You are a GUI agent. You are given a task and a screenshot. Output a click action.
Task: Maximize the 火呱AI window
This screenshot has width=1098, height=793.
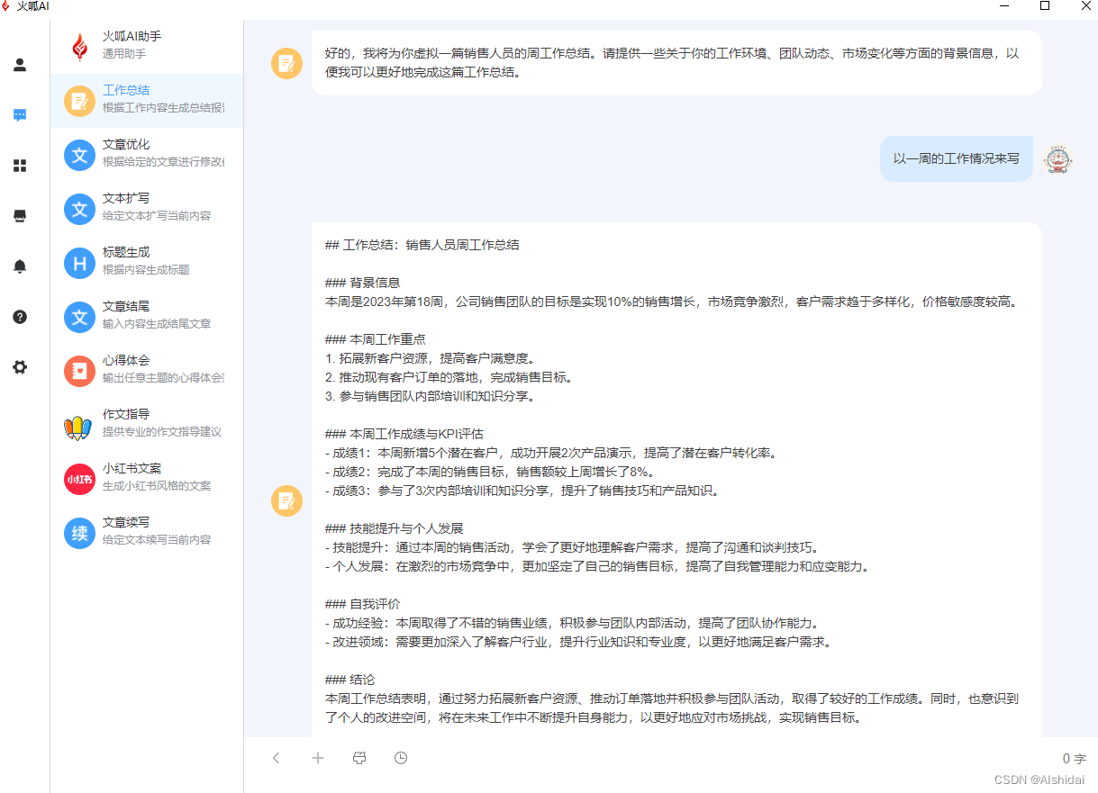click(1045, 6)
